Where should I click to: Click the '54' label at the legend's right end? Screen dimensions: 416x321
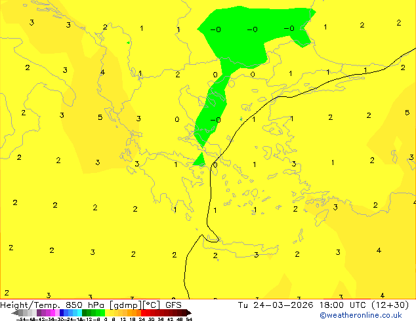(190, 319)
